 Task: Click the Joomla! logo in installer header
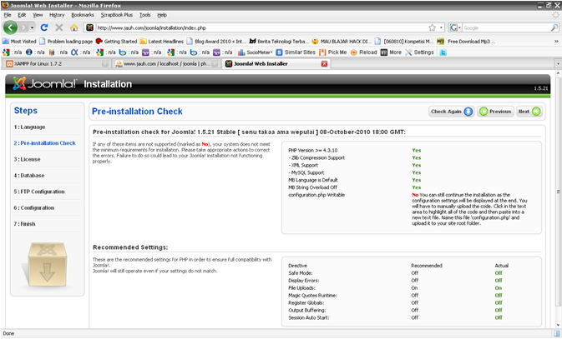point(44,83)
